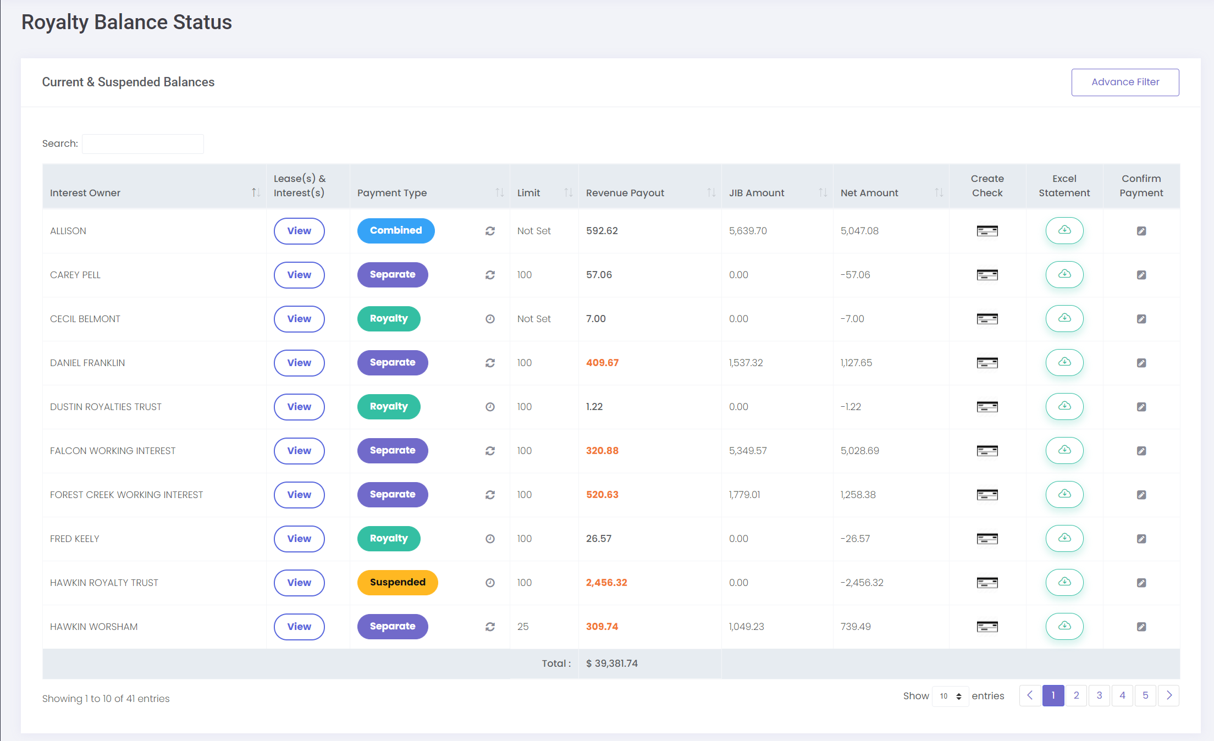View leases for FOREST CREEK WORKING INTEREST
1214x741 pixels.
point(299,495)
